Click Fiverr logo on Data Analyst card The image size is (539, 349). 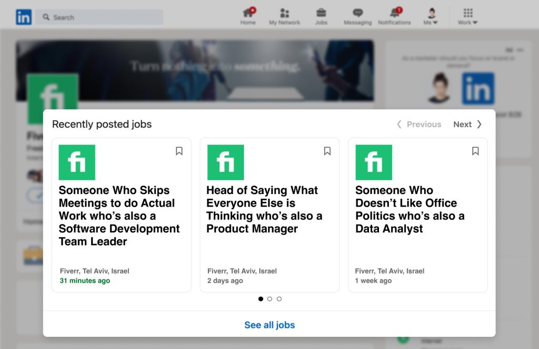coord(374,162)
